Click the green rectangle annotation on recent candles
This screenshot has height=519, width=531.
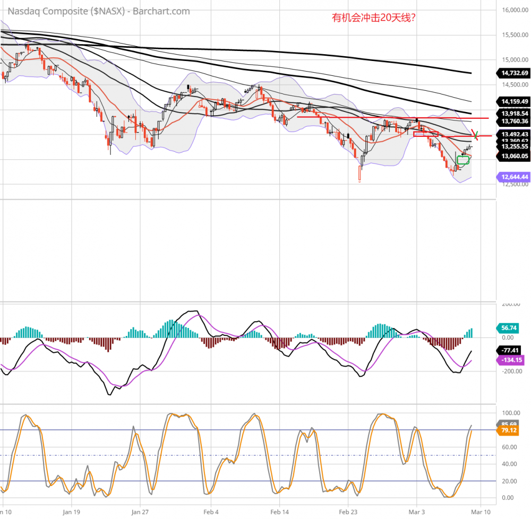coord(463,160)
